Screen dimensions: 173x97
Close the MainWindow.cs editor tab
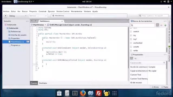62,21
